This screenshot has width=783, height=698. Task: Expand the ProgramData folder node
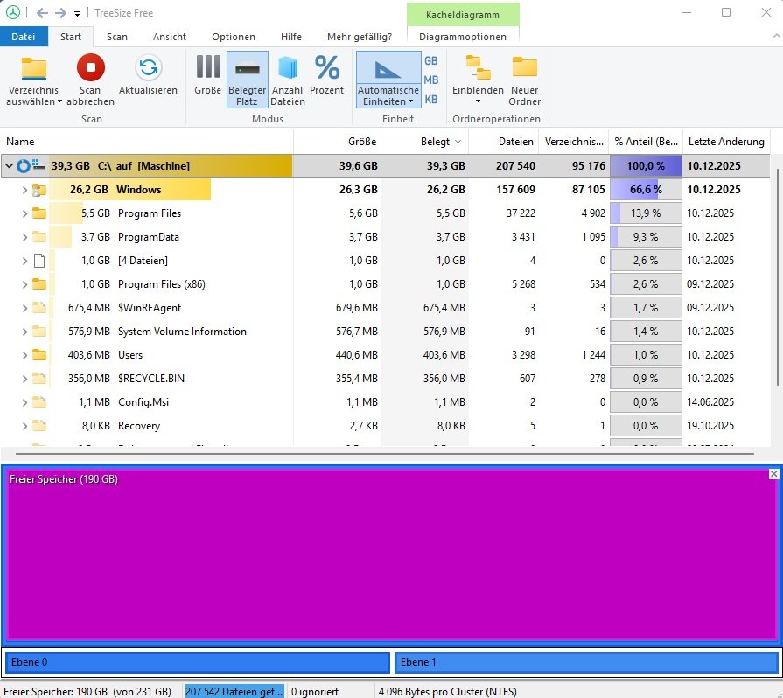click(x=24, y=237)
